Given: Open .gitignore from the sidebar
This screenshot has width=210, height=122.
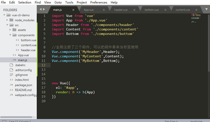Looking at the screenshot, I should (21, 75).
